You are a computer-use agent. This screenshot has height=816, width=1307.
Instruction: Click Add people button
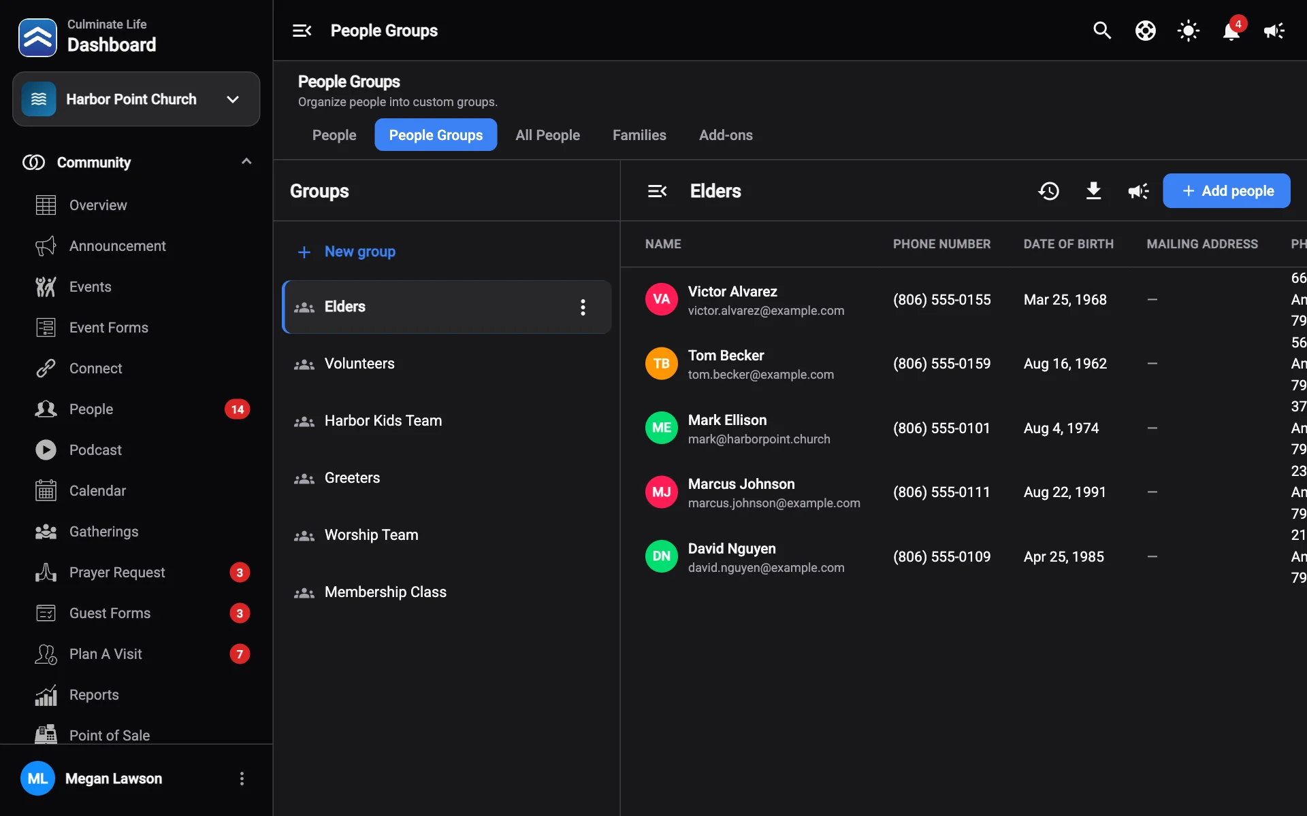pyautogui.click(x=1226, y=191)
